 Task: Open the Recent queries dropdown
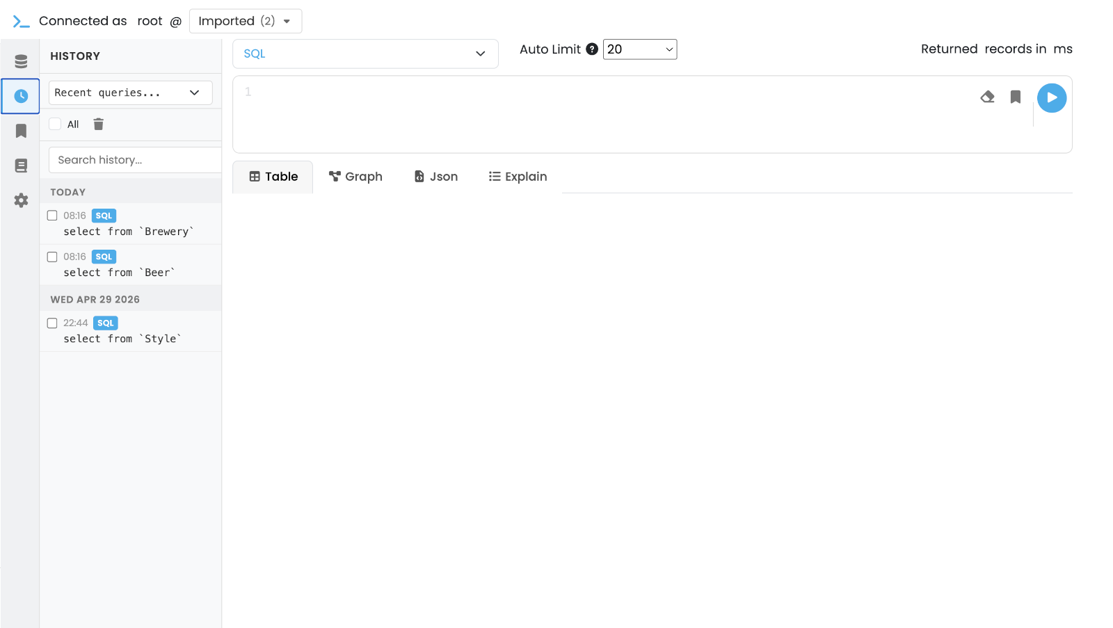coord(130,92)
